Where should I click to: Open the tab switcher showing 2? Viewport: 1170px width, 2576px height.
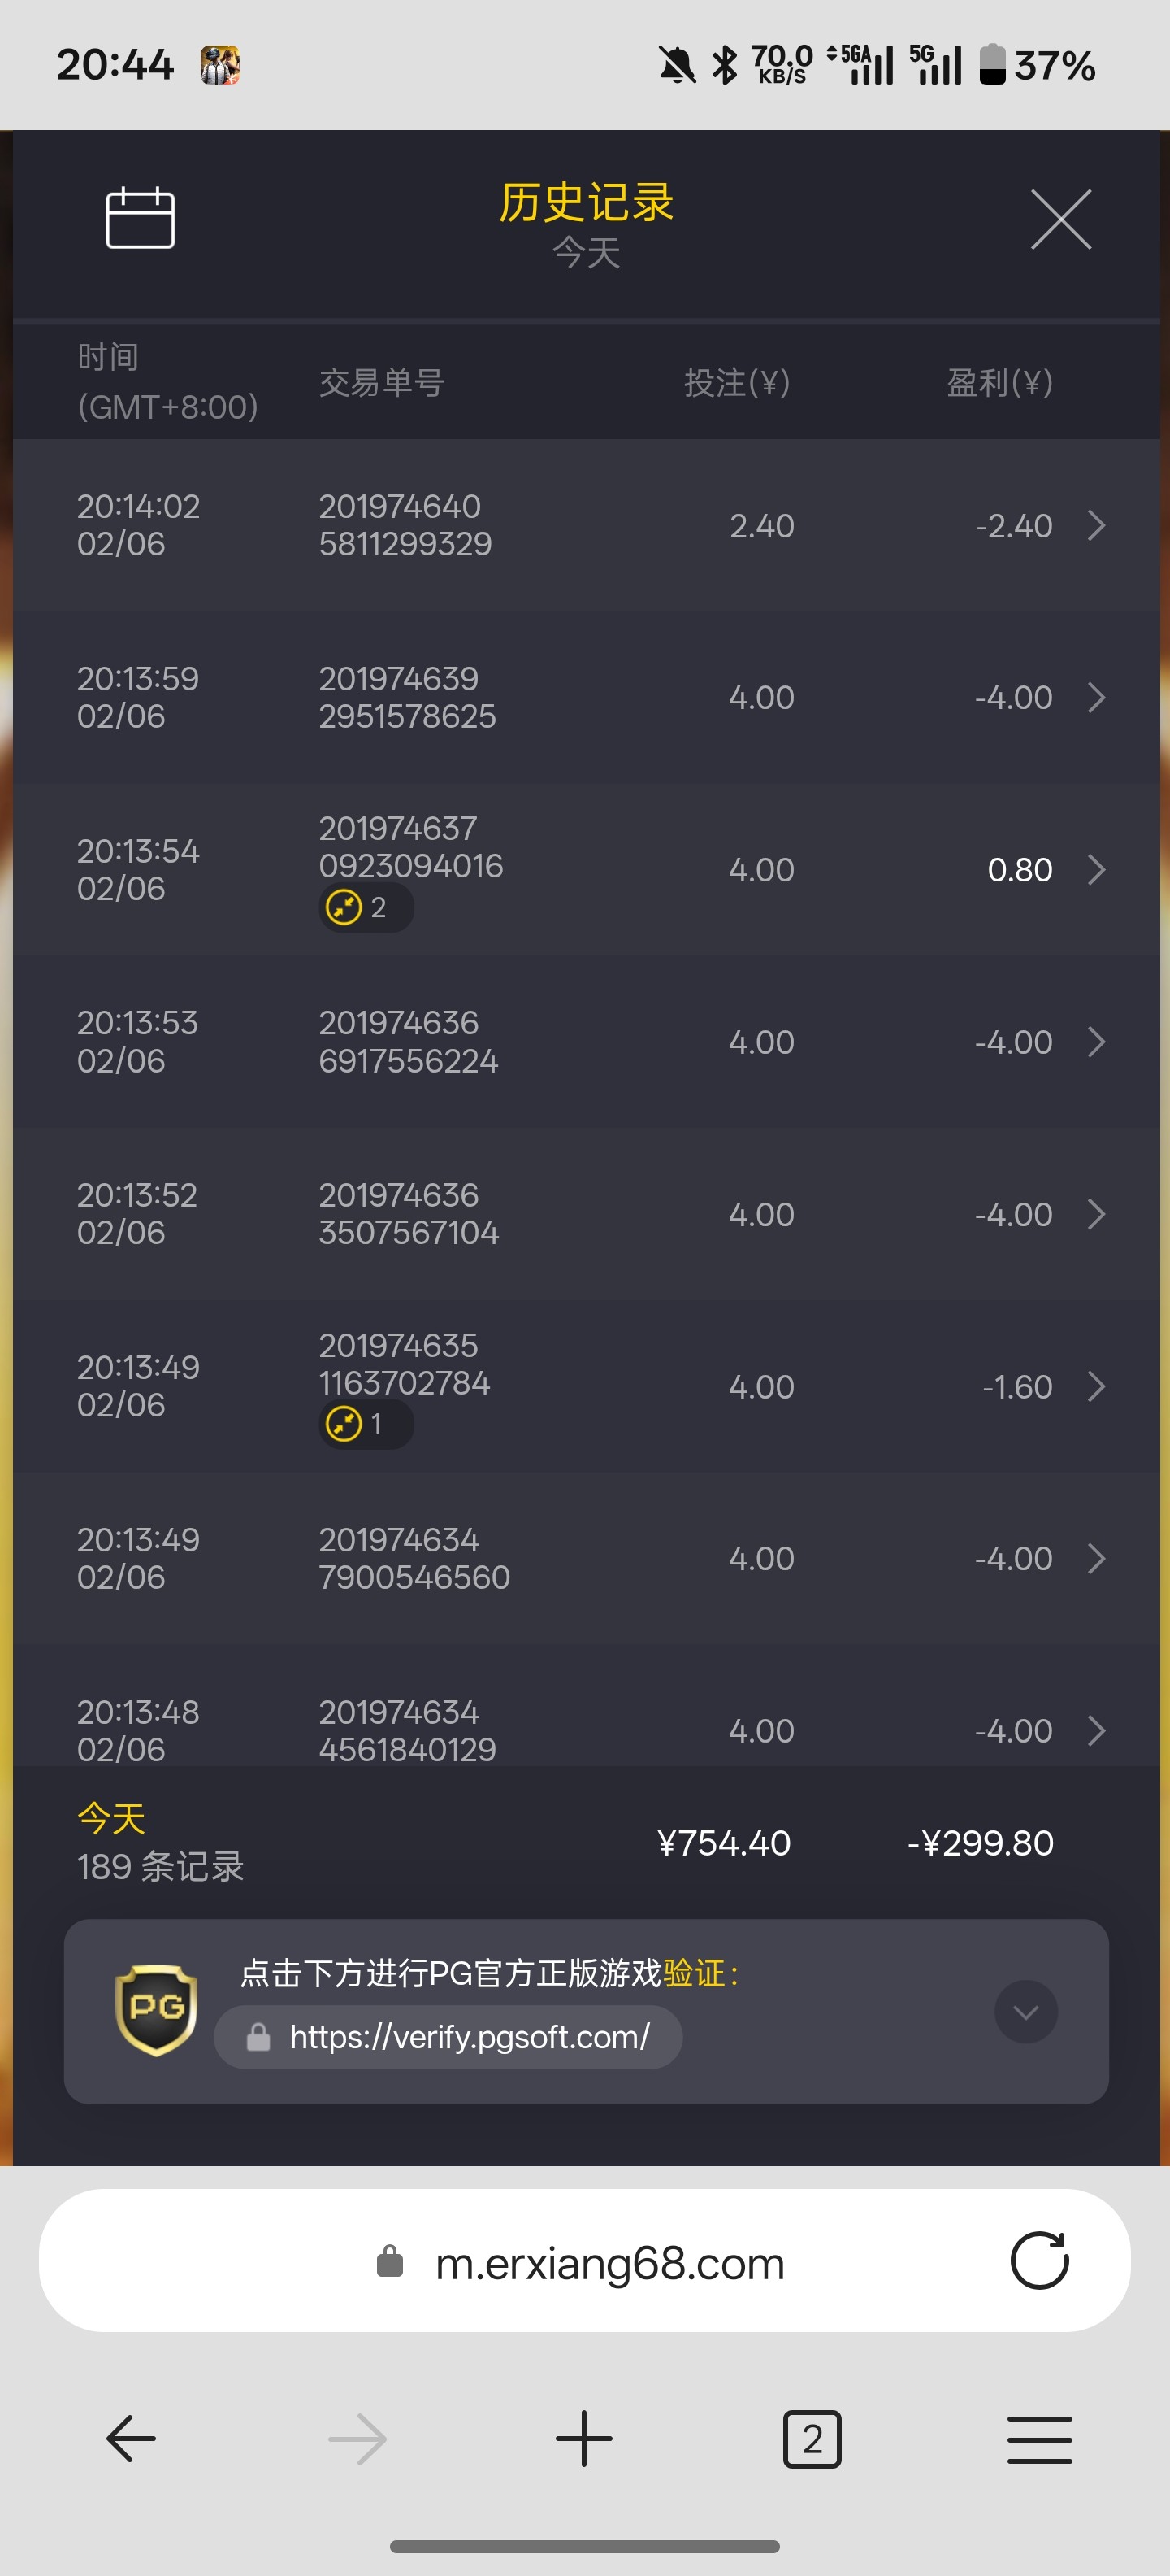[812, 2439]
